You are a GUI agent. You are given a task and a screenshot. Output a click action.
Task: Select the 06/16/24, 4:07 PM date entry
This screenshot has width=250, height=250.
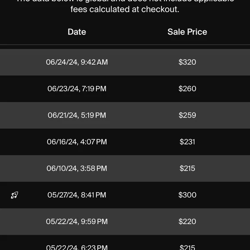[77, 142]
